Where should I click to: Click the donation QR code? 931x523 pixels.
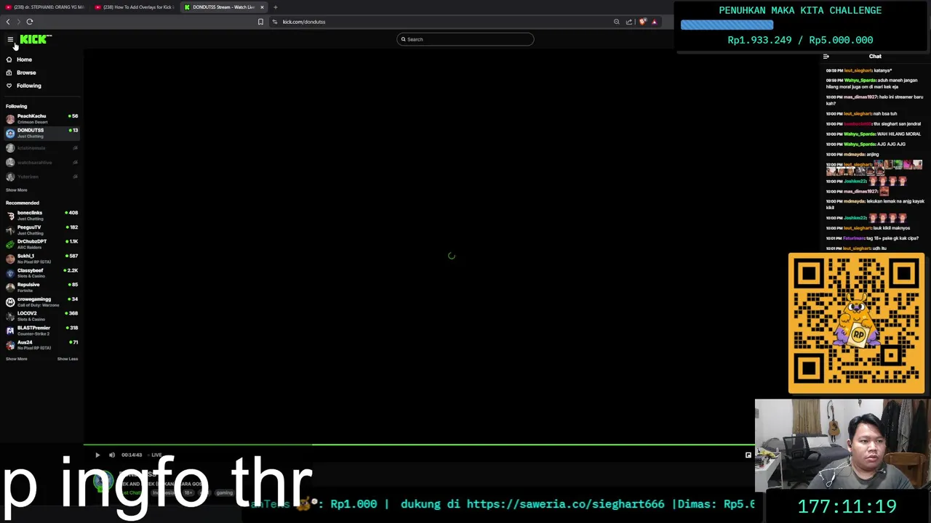coord(857,323)
